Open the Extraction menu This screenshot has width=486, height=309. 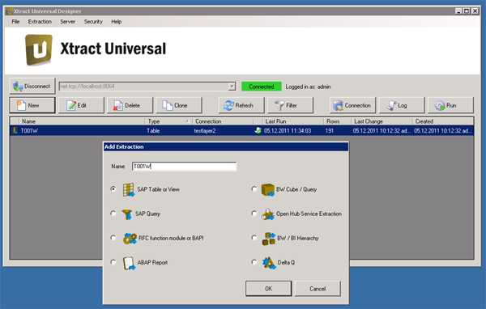click(40, 21)
